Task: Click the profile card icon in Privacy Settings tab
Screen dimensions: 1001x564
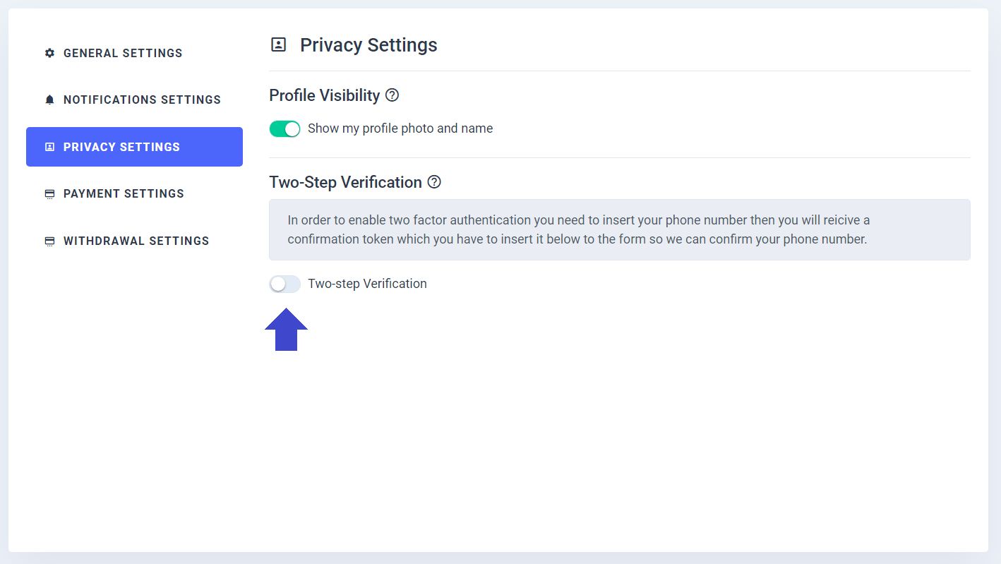Action: [x=49, y=147]
